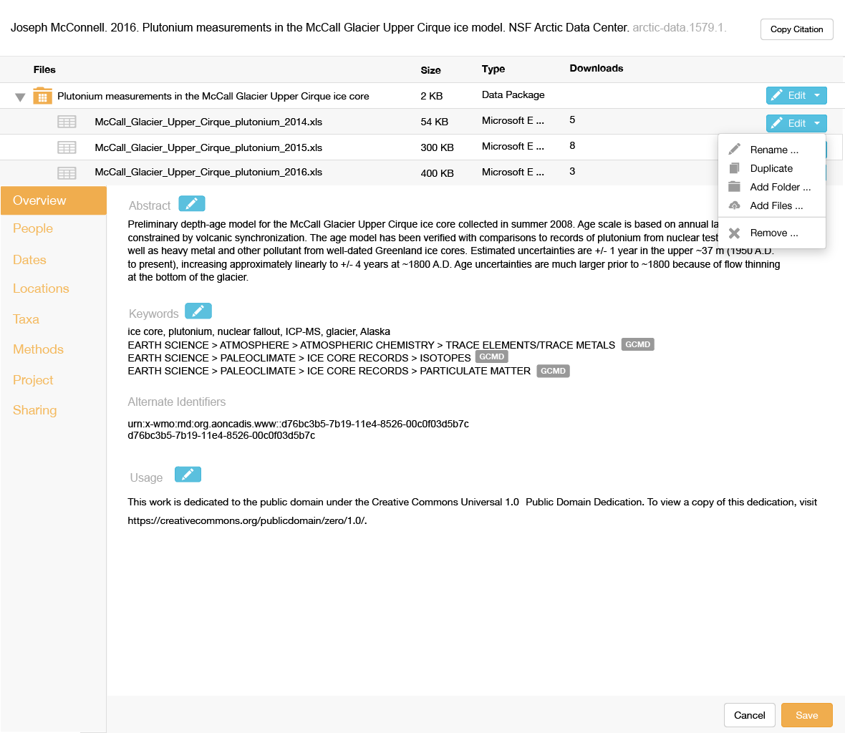845x733 pixels.
Task: Click the orange data package folder icon
Action: click(43, 96)
